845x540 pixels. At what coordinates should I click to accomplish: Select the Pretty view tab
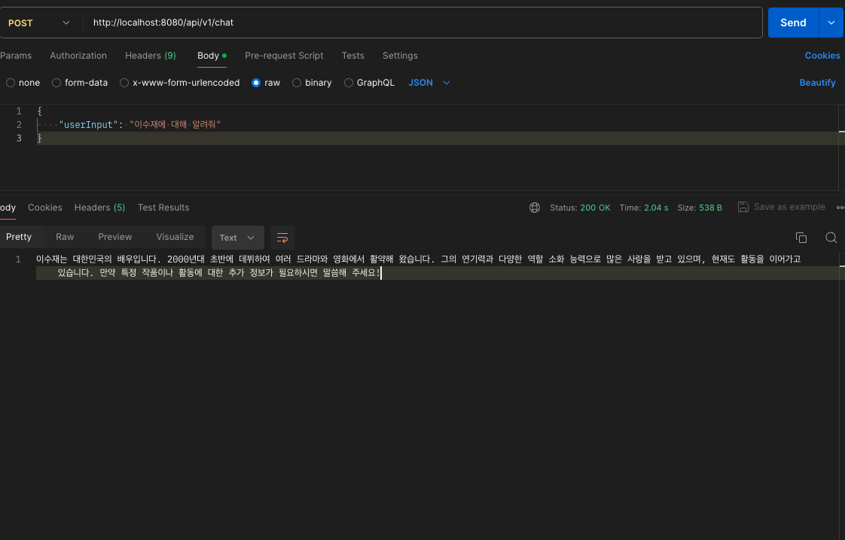(19, 237)
